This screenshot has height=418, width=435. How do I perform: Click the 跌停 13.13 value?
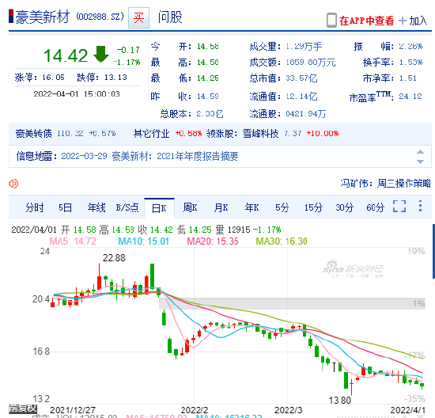point(115,77)
